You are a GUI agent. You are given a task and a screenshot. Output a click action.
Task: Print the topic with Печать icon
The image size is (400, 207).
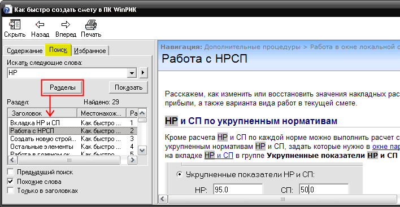(x=91, y=25)
